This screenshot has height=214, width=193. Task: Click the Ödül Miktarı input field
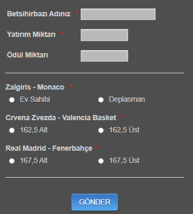(104, 56)
